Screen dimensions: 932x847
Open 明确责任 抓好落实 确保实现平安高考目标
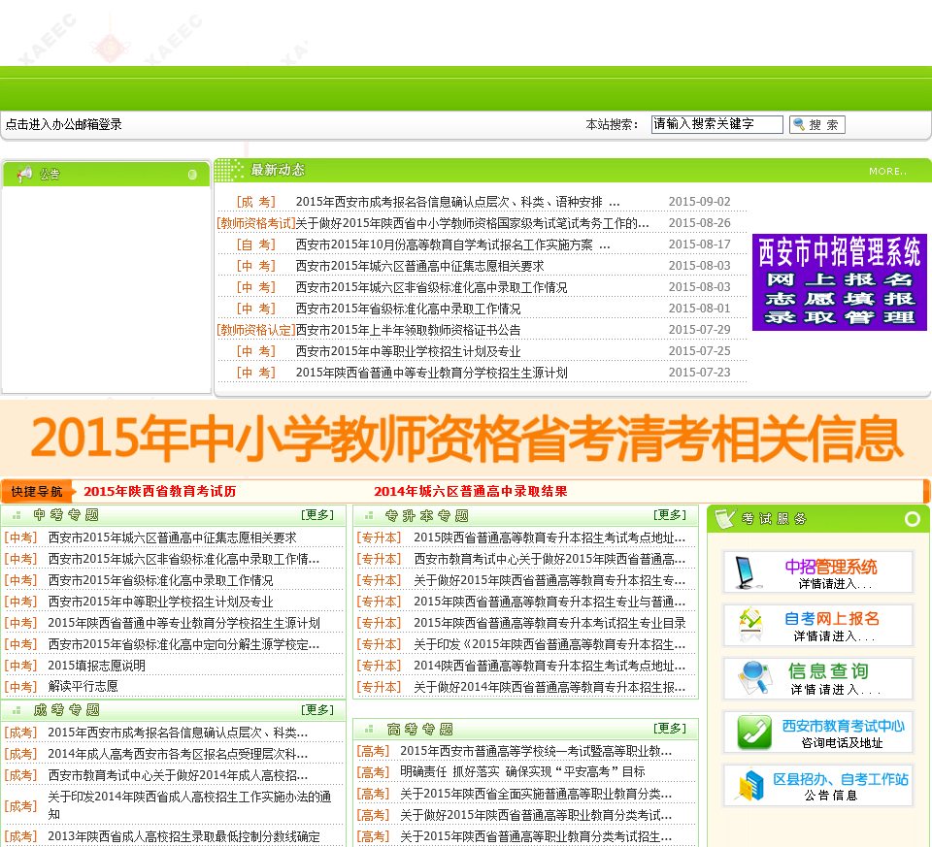tap(522, 772)
